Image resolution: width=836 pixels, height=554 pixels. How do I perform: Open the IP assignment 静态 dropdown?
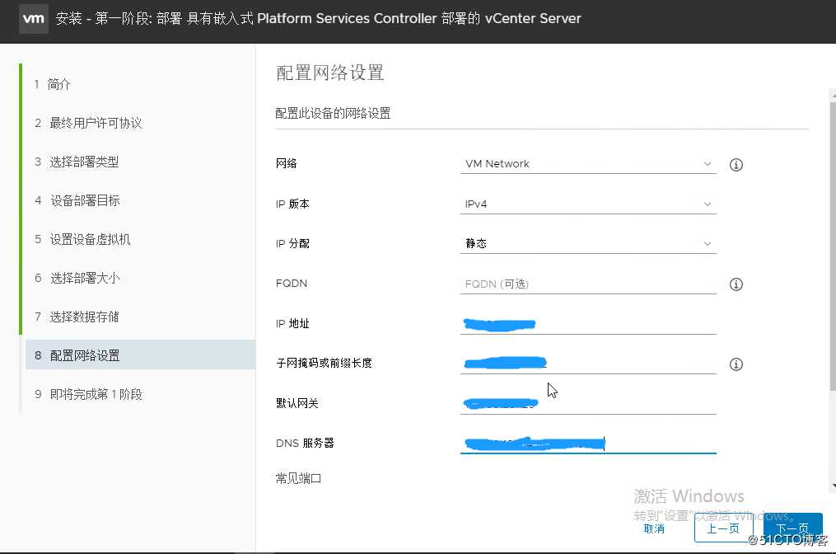coord(588,243)
